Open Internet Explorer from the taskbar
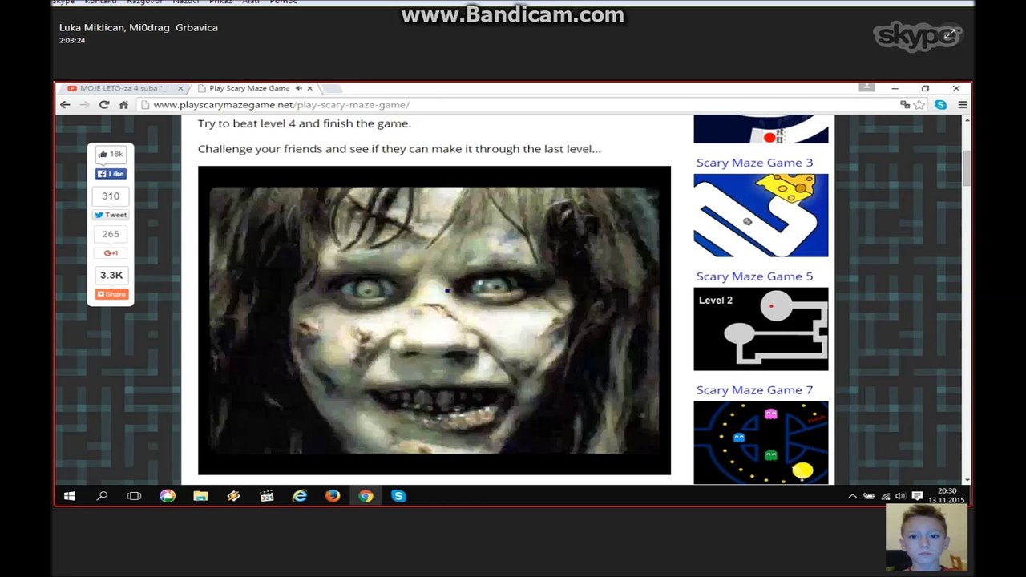The image size is (1026, 577). pos(300,496)
